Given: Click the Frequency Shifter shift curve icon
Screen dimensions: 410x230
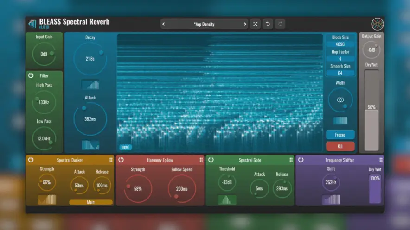Looking at the screenshot, I should point(331,199).
